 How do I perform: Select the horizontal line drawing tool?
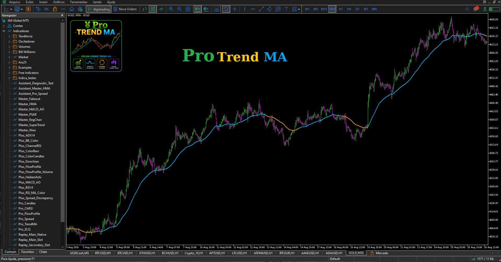pos(253,9)
